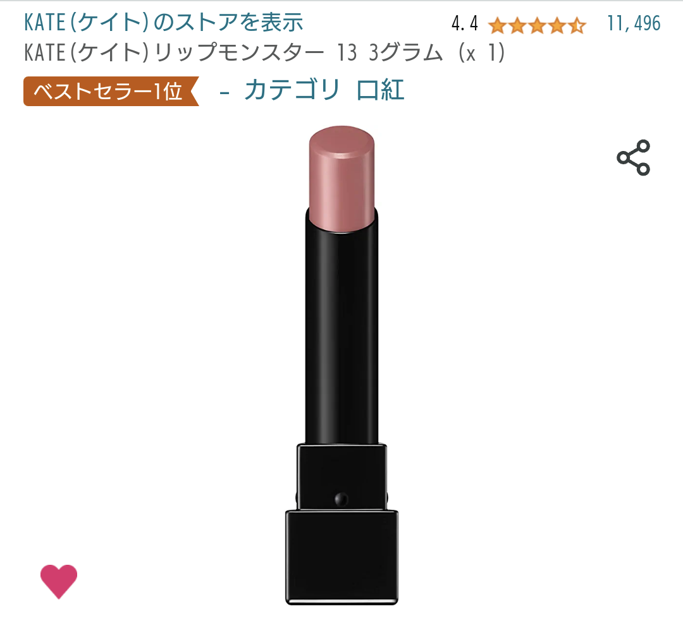Image resolution: width=683 pixels, height=621 pixels.
Task: Click the black square lipstick base
Action: click(x=342, y=558)
